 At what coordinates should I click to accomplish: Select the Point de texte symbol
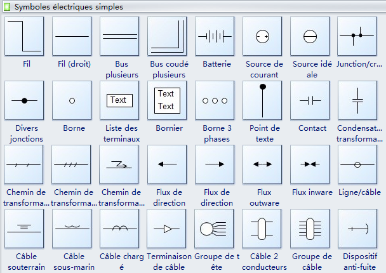[x=262, y=100]
